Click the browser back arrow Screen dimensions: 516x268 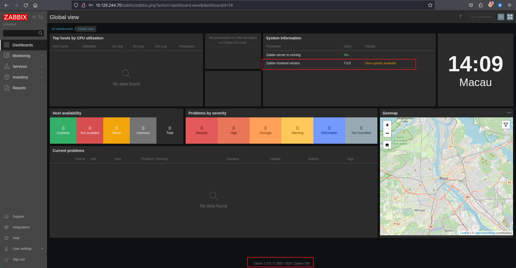[6, 5]
